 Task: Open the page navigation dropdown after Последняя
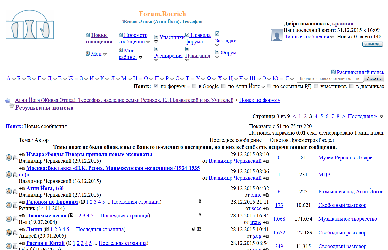(x=381, y=116)
